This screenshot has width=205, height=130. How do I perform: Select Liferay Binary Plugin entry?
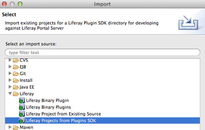(47, 101)
